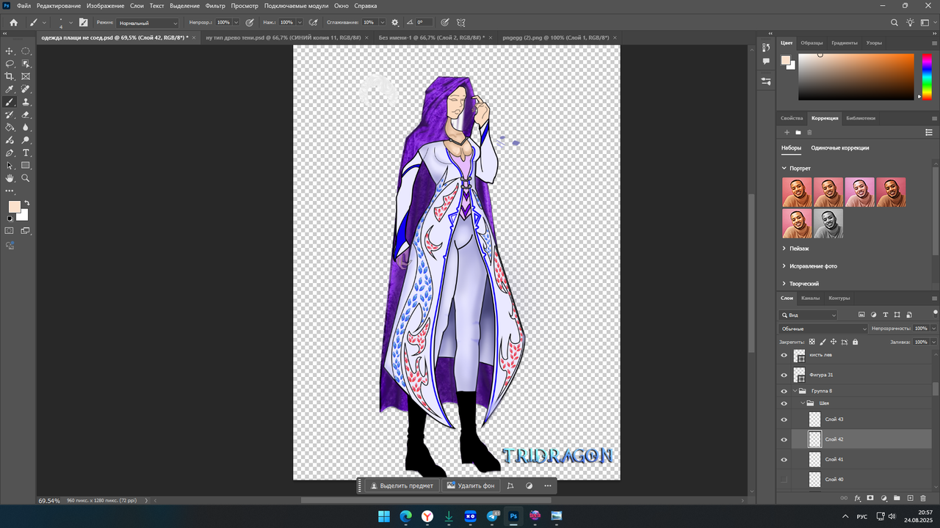The height and width of the screenshot is (528, 940).
Task: Add a layer mask
Action: (x=870, y=498)
